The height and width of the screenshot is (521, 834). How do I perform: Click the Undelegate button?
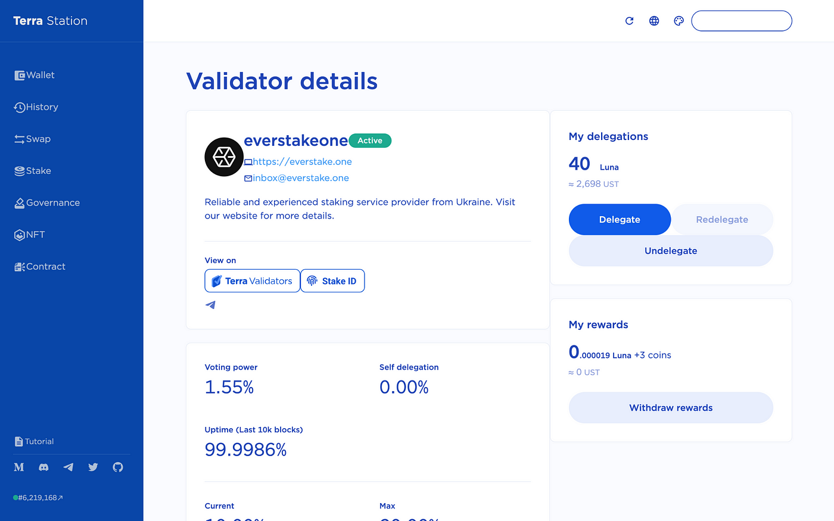[671, 251]
